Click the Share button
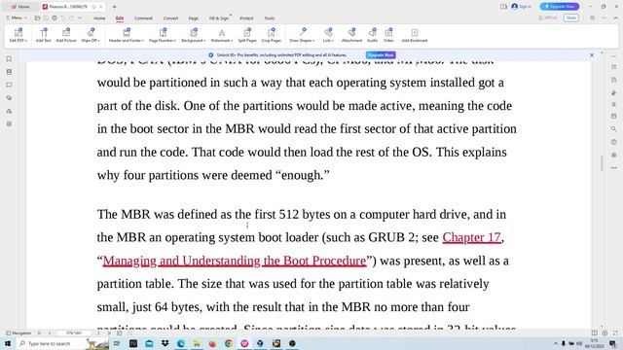This screenshot has height=350, width=623. click(571, 17)
